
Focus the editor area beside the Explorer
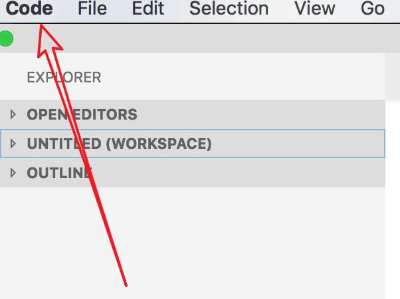tap(393, 199)
